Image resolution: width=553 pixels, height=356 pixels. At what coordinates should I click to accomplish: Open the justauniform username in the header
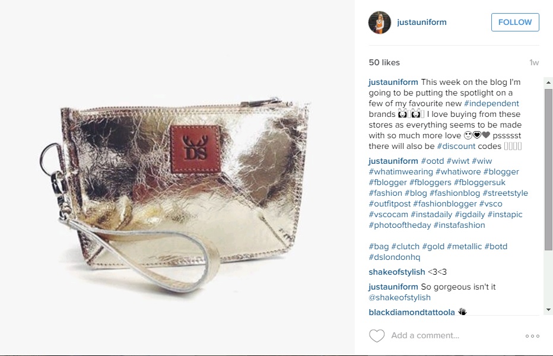(x=422, y=22)
